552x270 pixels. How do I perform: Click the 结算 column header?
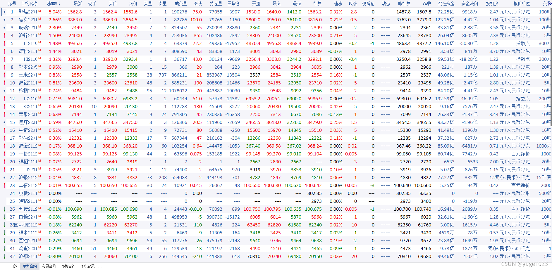(317, 4)
